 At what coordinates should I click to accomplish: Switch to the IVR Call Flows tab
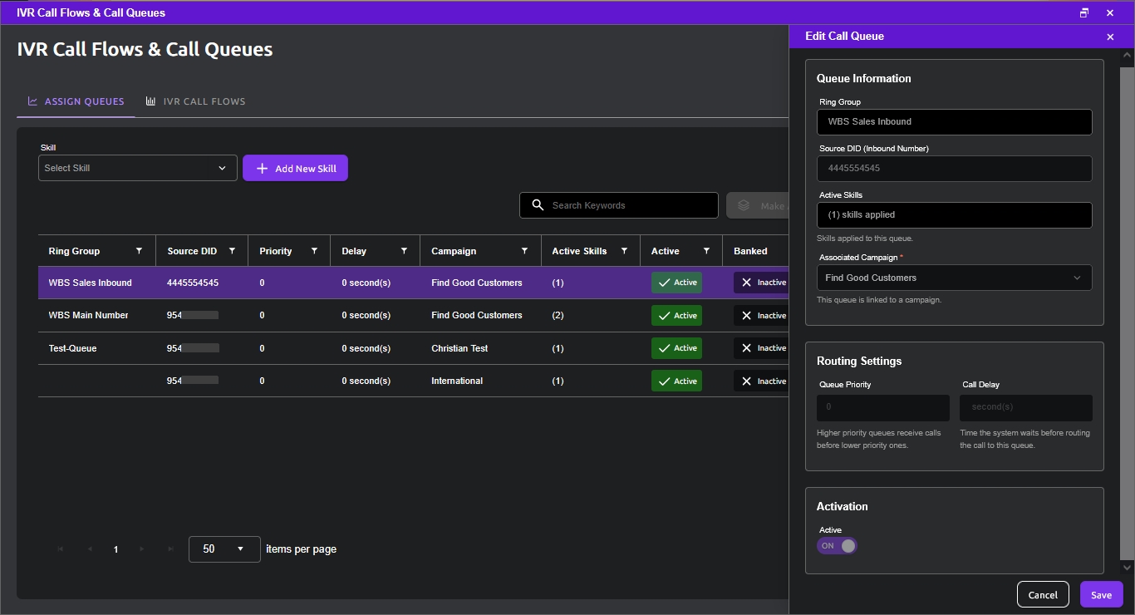click(x=195, y=101)
